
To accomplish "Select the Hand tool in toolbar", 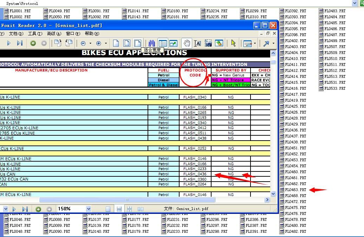I will (x=187, y=43).
